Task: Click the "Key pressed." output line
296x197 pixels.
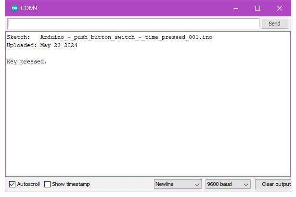Action: 27,62
